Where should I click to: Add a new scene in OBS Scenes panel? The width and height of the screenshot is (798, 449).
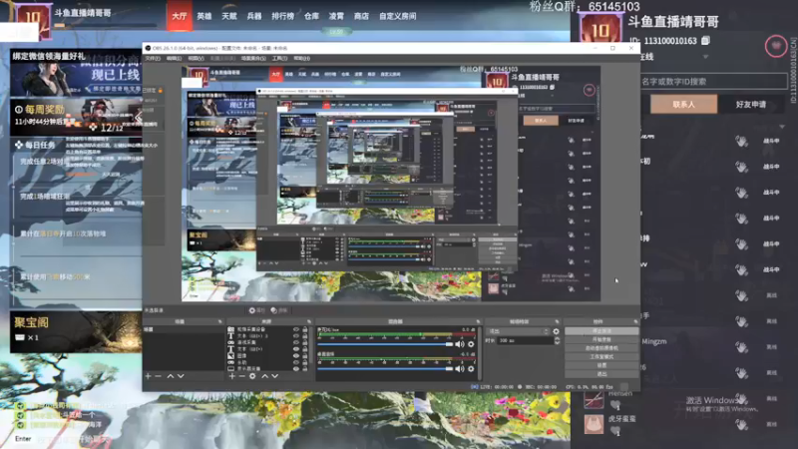coord(148,376)
